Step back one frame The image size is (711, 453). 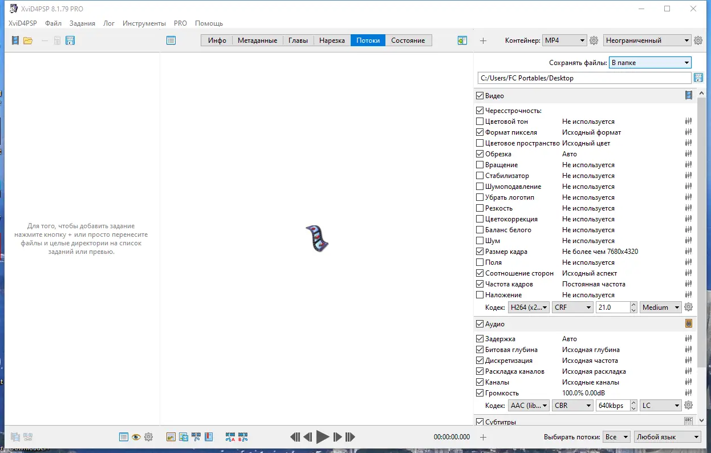point(308,437)
